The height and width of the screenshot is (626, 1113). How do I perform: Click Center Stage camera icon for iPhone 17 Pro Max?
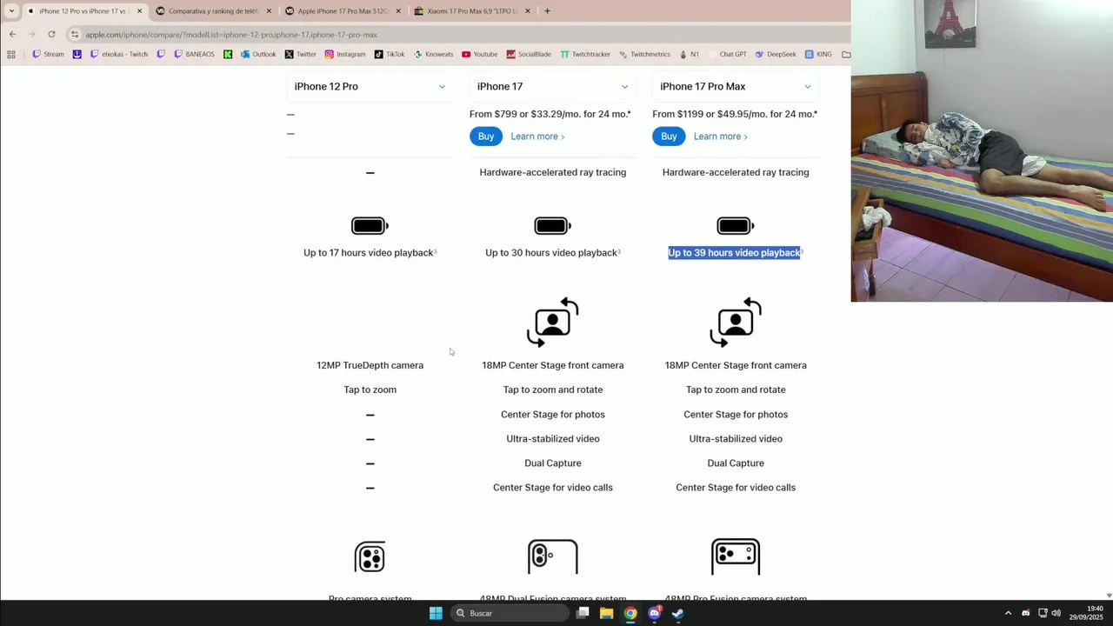[736, 323]
